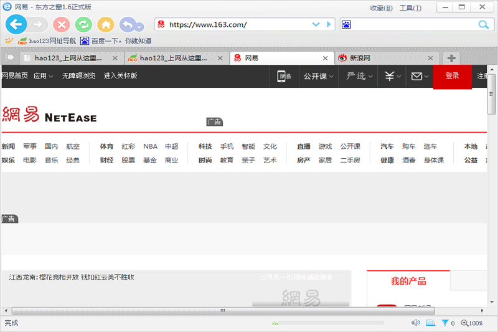Close the 新浪网 tab
The image size is (498, 332).
430,58
